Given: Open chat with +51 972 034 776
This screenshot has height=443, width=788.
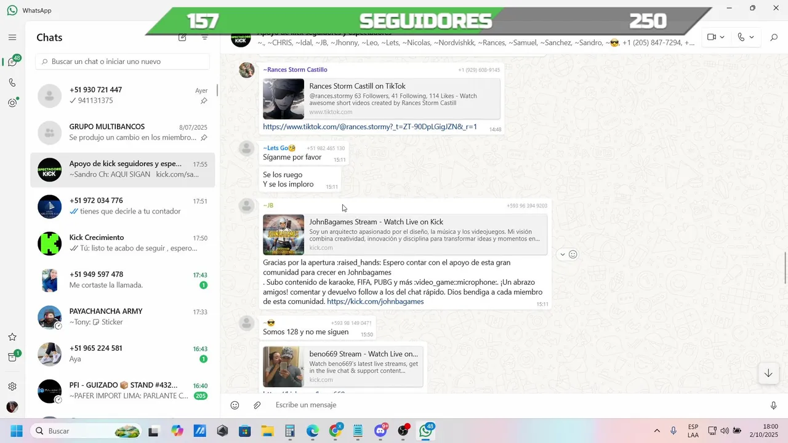Looking at the screenshot, I should pos(123,206).
